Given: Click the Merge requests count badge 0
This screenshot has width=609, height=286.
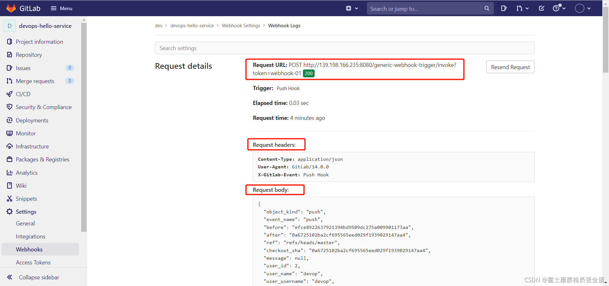Looking at the screenshot, I should pyautogui.click(x=70, y=81).
